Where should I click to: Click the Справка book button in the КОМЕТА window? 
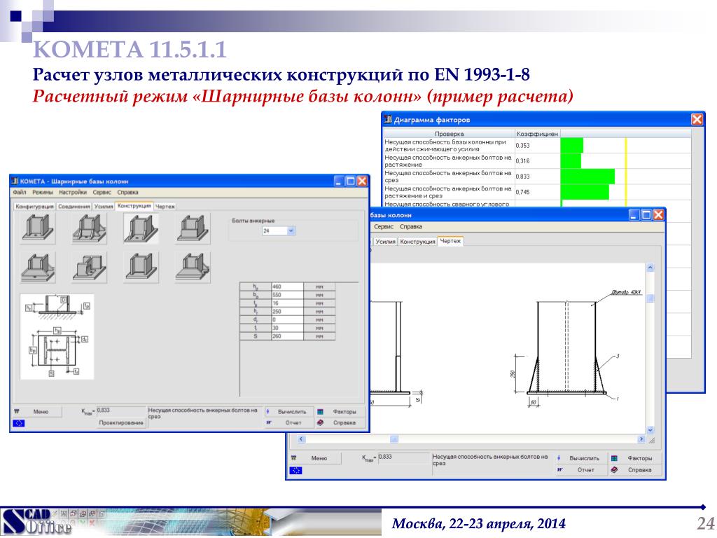pyautogui.click(x=341, y=422)
